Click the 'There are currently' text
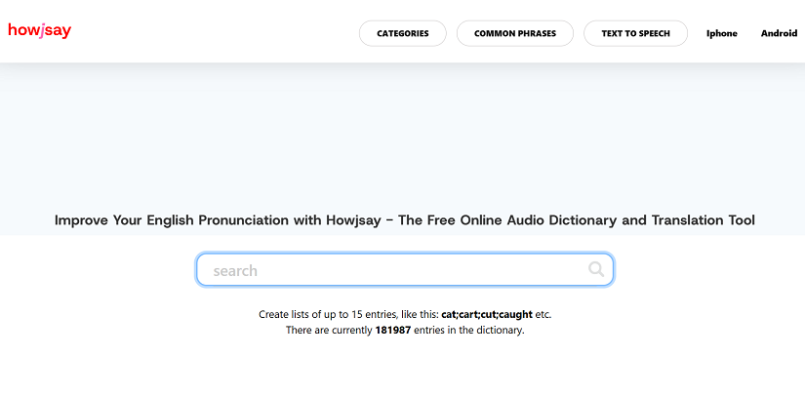805x395 pixels. pos(329,331)
